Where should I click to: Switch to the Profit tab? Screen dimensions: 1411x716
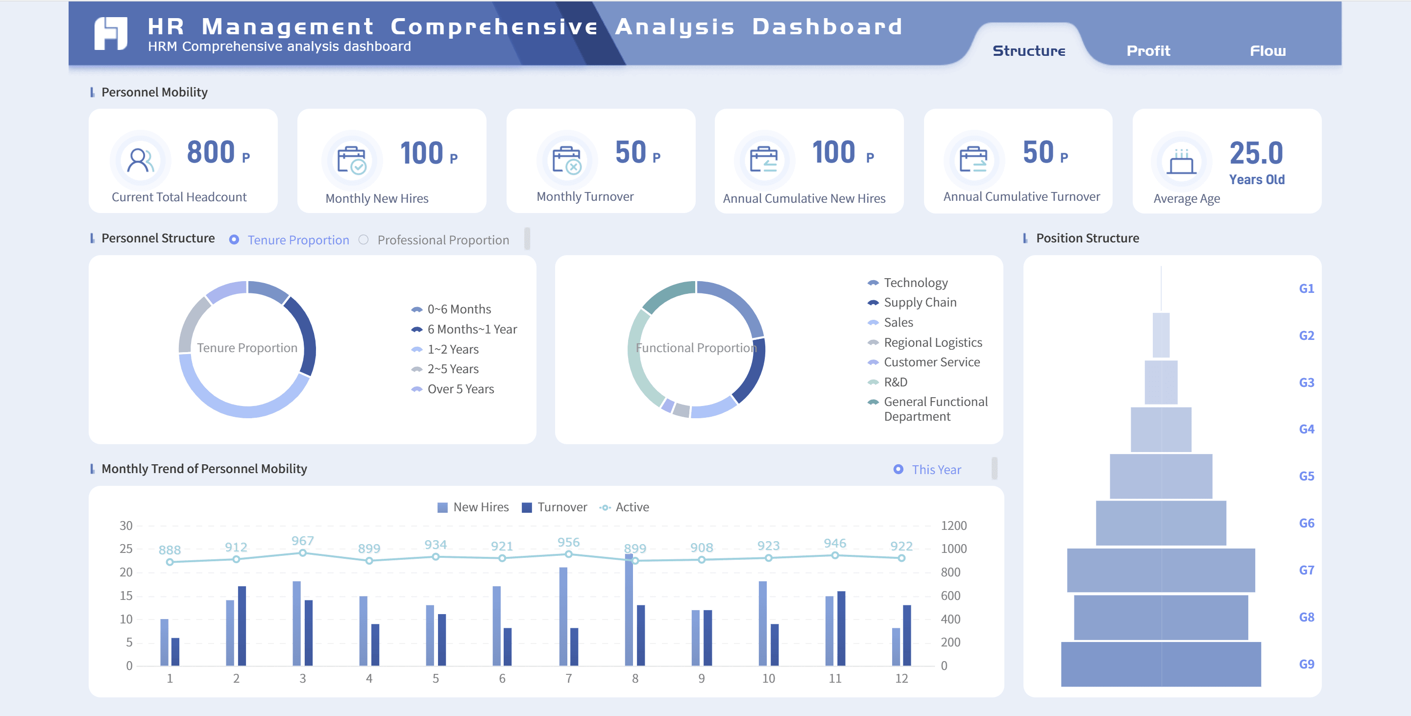coord(1148,51)
